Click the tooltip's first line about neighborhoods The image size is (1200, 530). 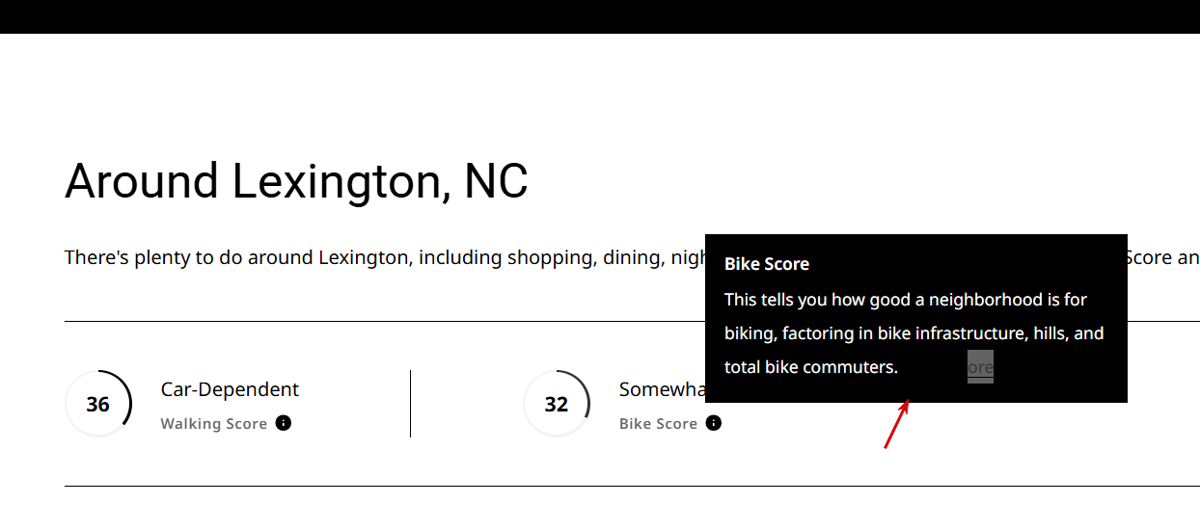(906, 300)
